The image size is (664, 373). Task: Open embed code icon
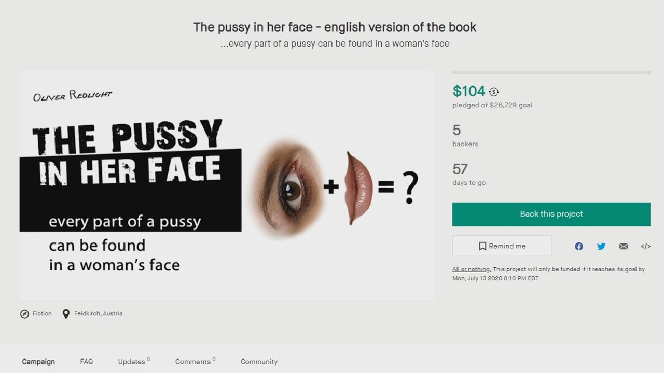(x=646, y=246)
